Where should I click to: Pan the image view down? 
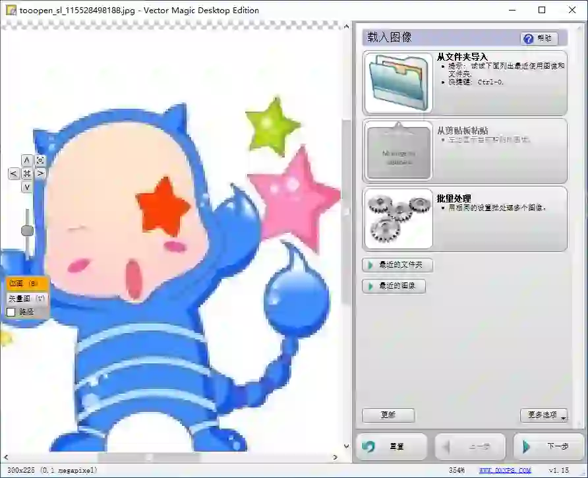click(26, 187)
